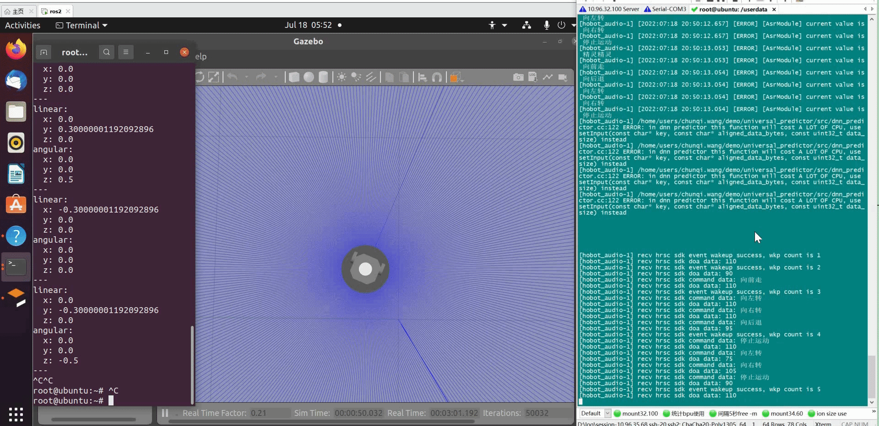Select the root@ubuntu: /userdata tab
879x426 pixels.
tap(734, 9)
